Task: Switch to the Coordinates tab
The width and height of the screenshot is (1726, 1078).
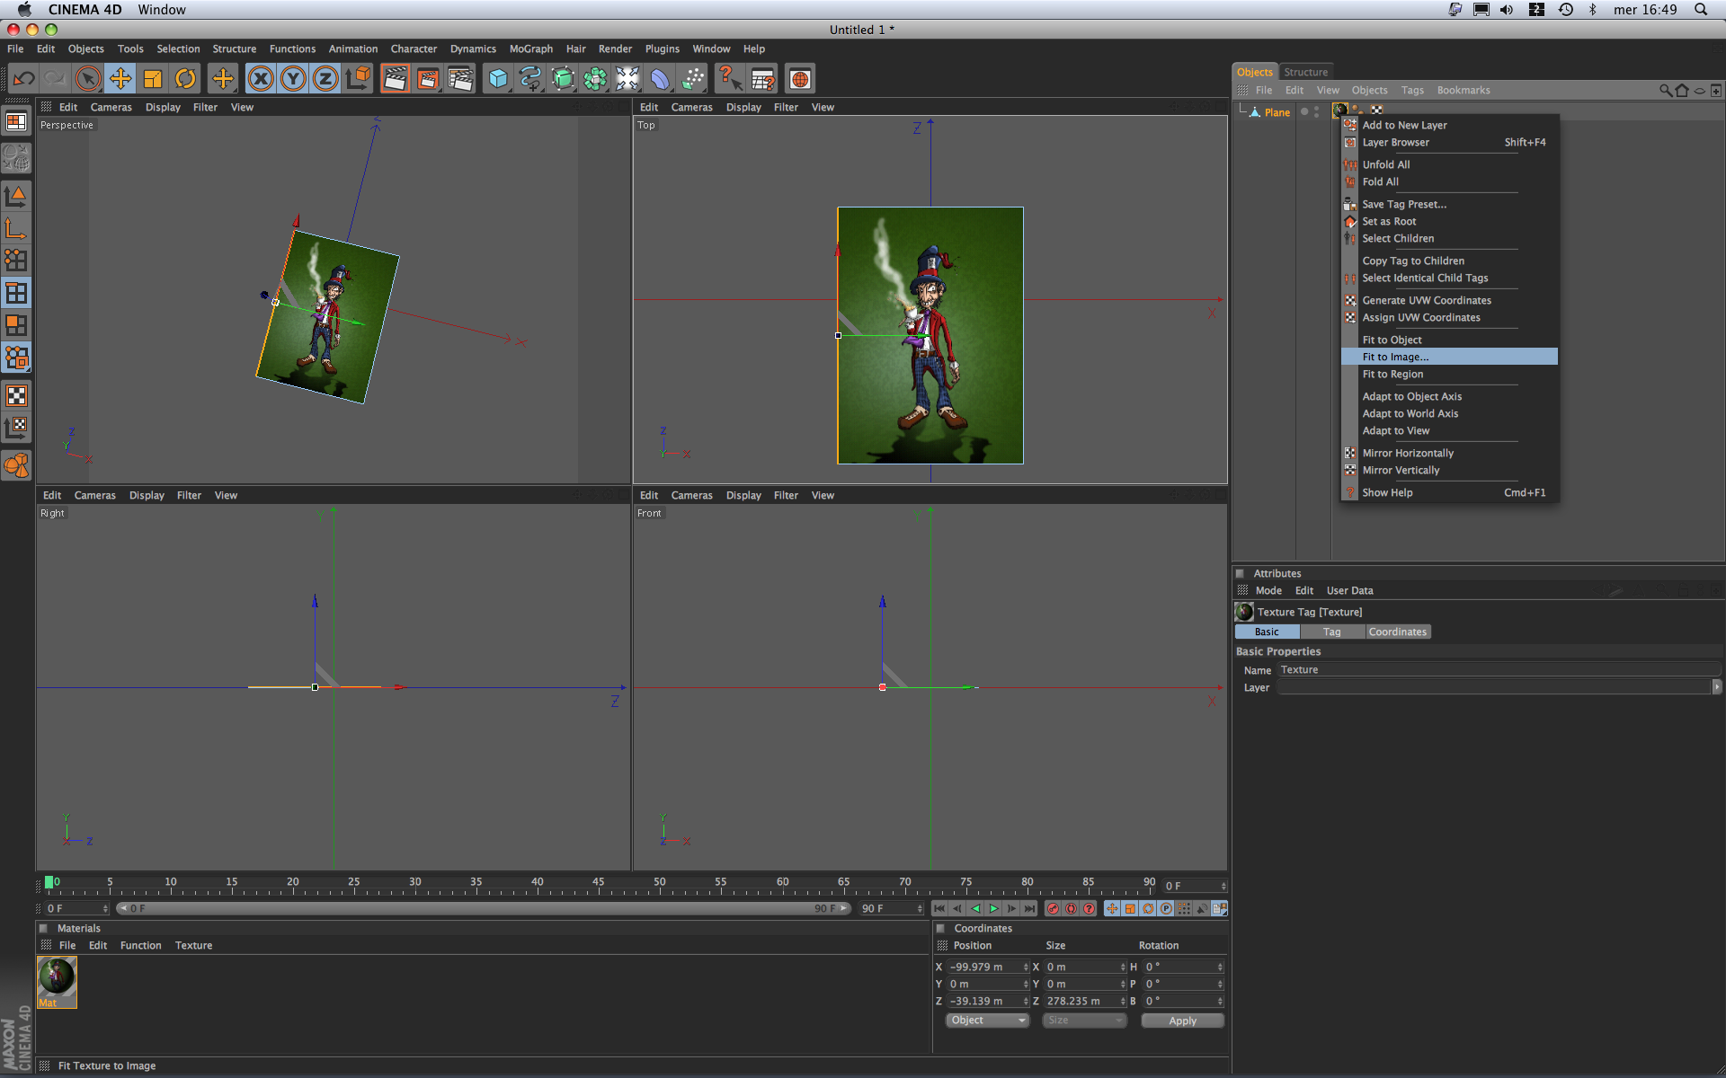Action: (x=1397, y=632)
